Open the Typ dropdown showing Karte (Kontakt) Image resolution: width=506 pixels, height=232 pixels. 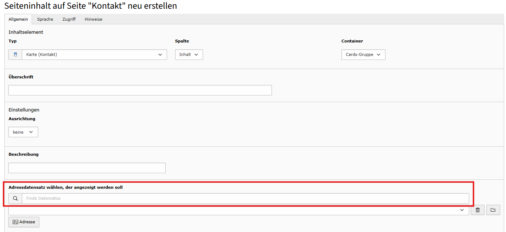point(94,54)
